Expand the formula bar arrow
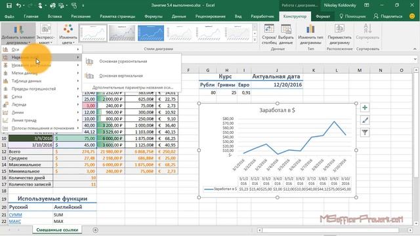This screenshot has width=420, height=236. click(415, 59)
